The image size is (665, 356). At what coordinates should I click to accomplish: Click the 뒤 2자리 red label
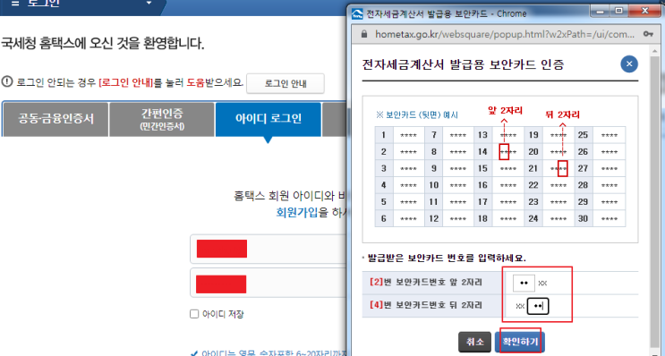tap(562, 114)
